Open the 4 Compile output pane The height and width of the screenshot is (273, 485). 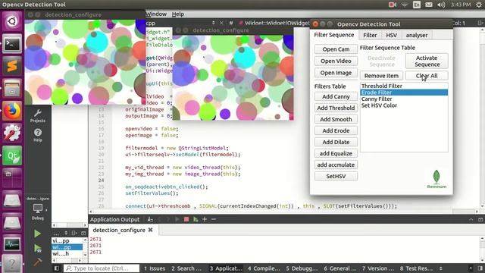click(264, 268)
